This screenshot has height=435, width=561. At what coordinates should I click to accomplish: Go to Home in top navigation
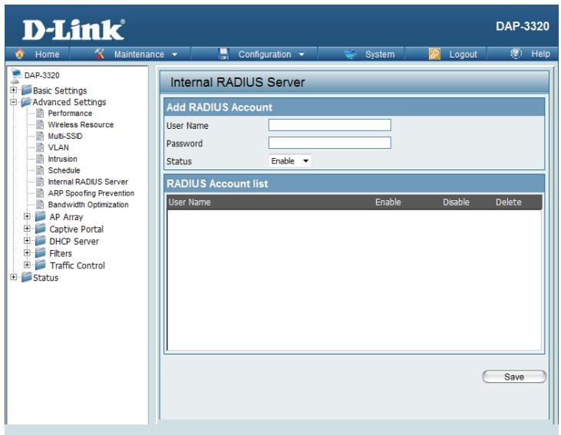48,54
